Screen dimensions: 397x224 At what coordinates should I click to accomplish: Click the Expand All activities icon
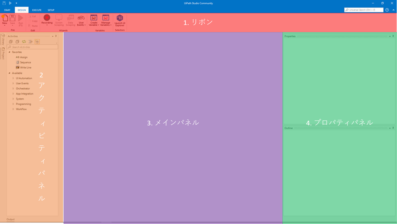pos(10,41)
